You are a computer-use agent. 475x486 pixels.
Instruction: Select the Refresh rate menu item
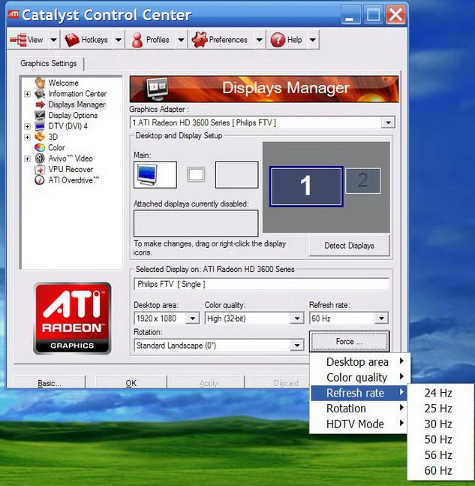pyautogui.click(x=359, y=393)
